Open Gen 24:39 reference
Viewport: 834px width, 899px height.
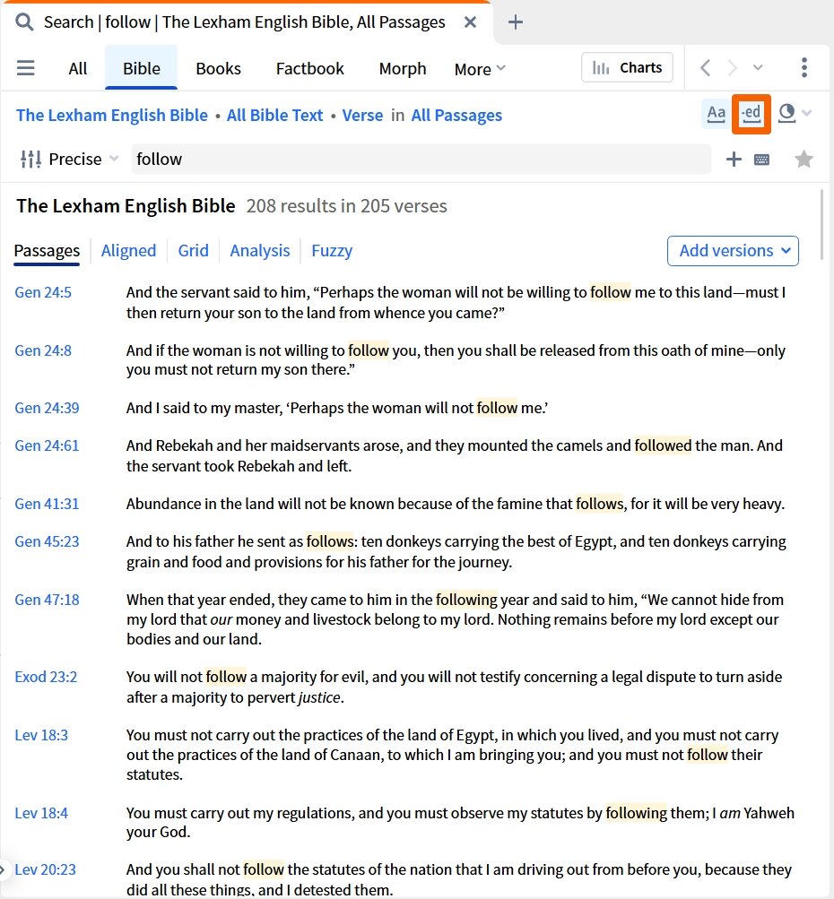point(47,408)
